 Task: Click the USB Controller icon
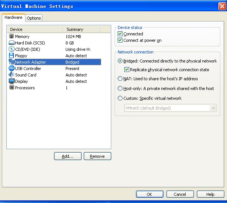(11, 69)
